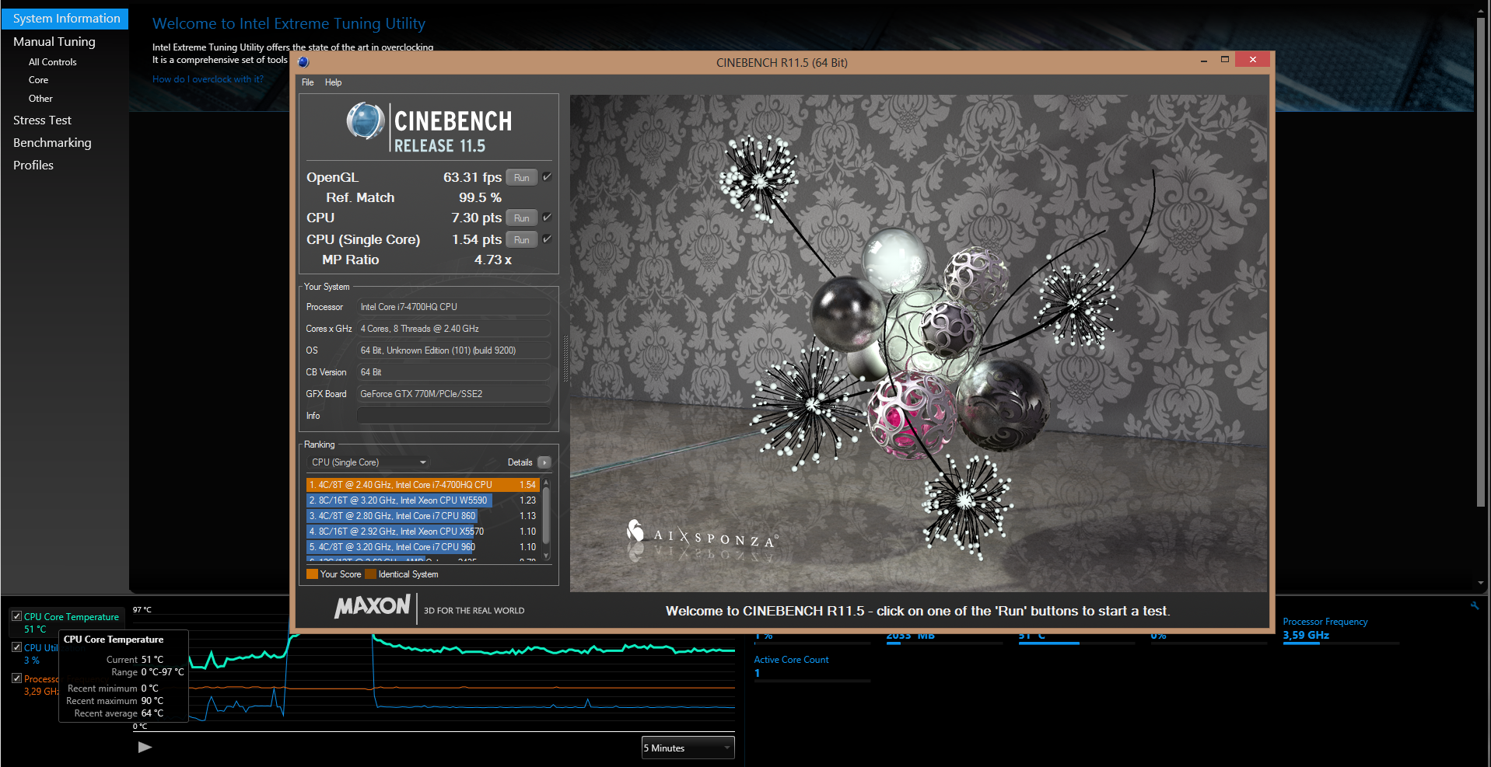Click the Processor Frequency 3,59 GHz readout
This screenshot has width=1491, height=767.
[1306, 635]
